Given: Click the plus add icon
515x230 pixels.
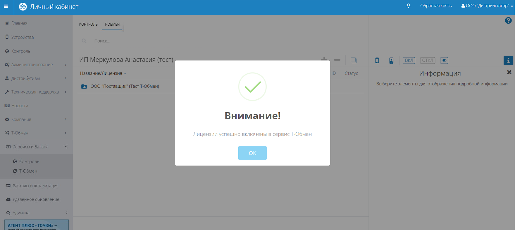Looking at the screenshot, I should 324,60.
